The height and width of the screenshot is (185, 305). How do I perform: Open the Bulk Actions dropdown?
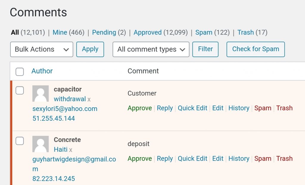pyautogui.click(x=42, y=49)
